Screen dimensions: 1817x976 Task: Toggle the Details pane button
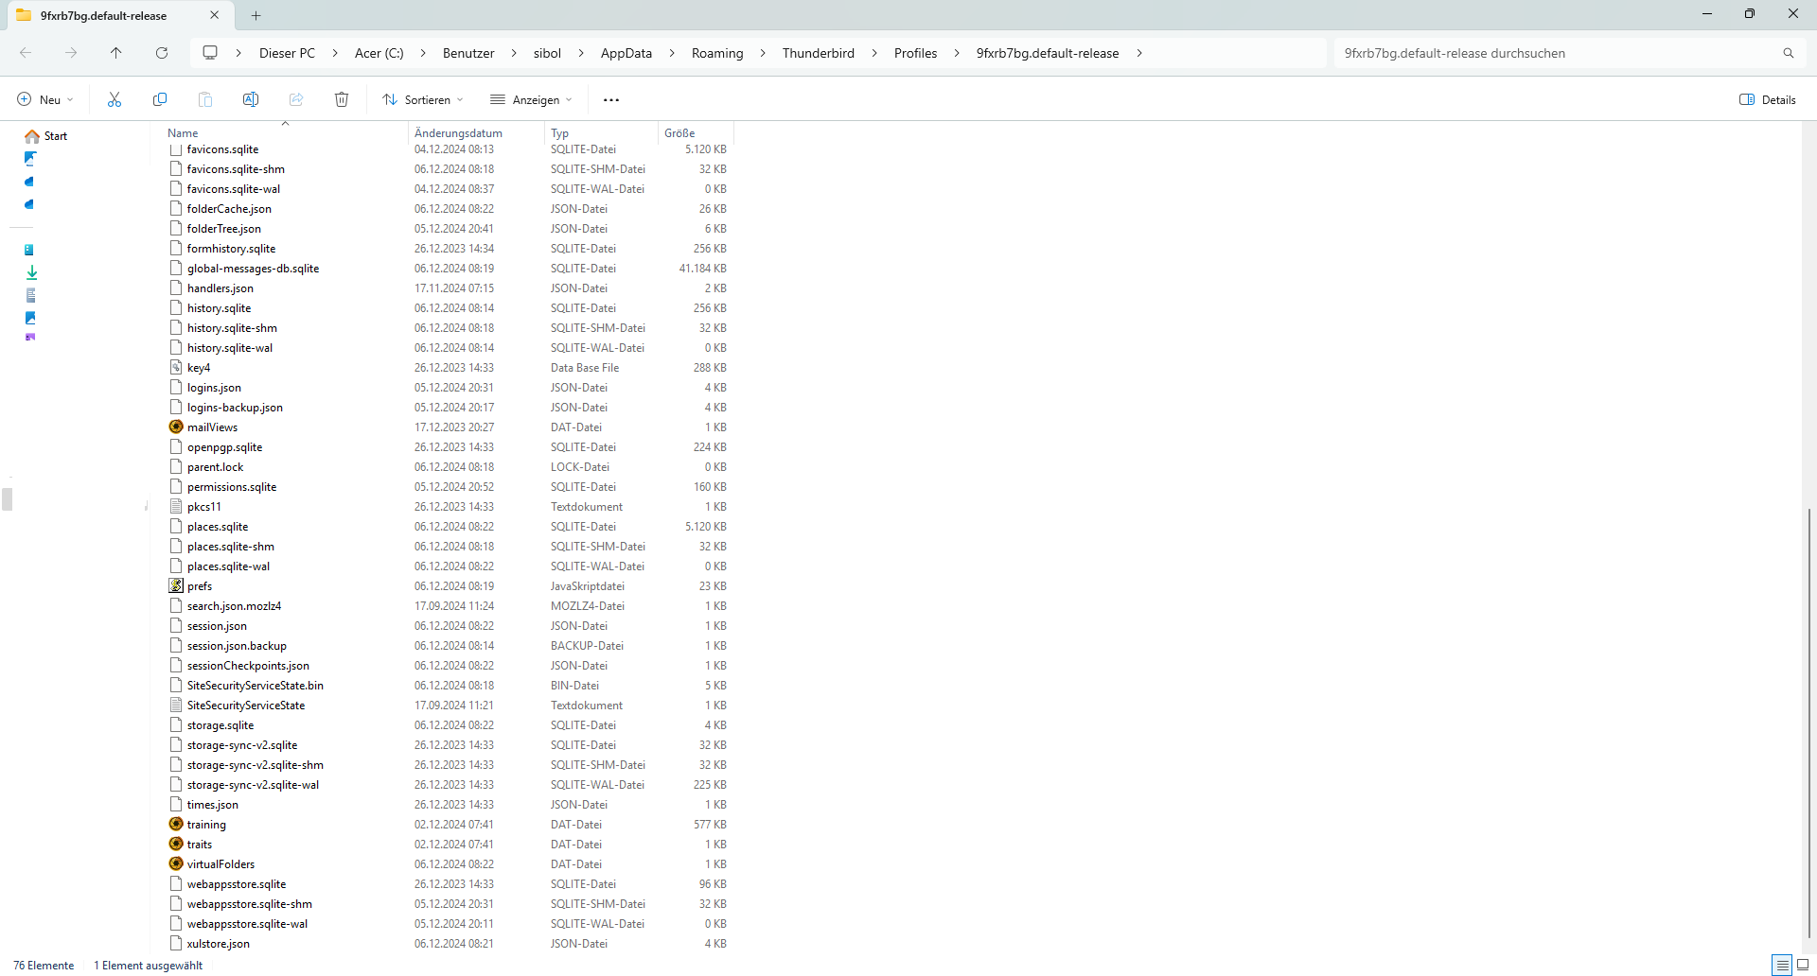point(1767,99)
